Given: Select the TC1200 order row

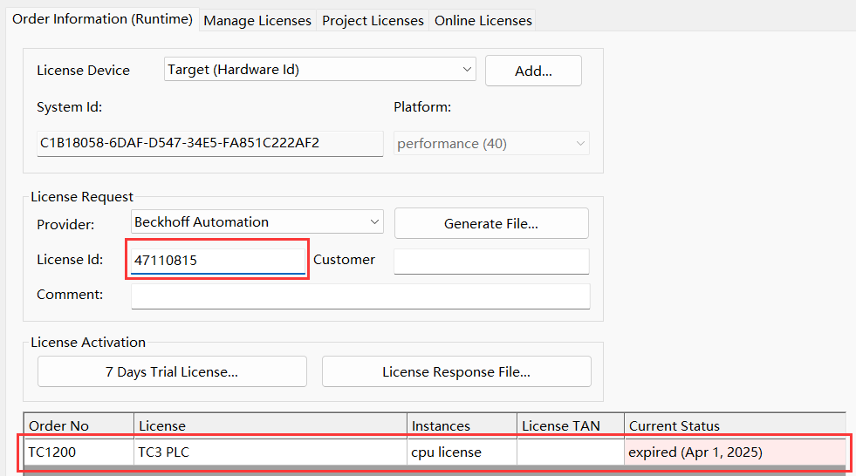Looking at the screenshot, I should click(435, 452).
